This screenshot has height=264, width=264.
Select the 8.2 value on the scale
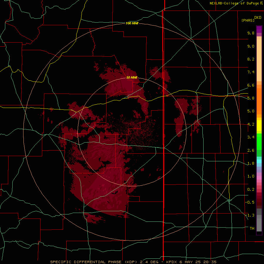[x=251, y=59]
